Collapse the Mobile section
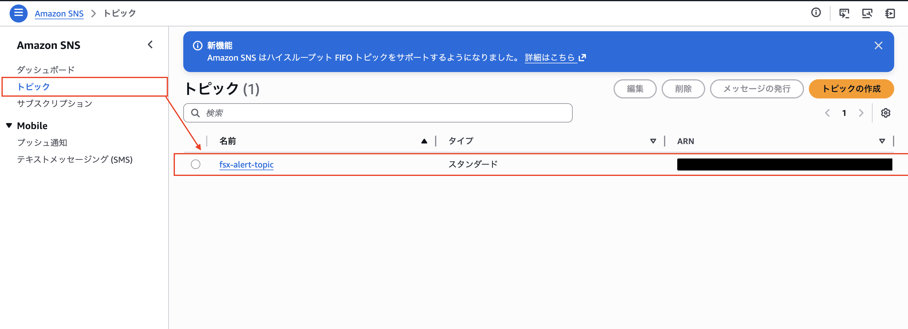 coord(9,126)
